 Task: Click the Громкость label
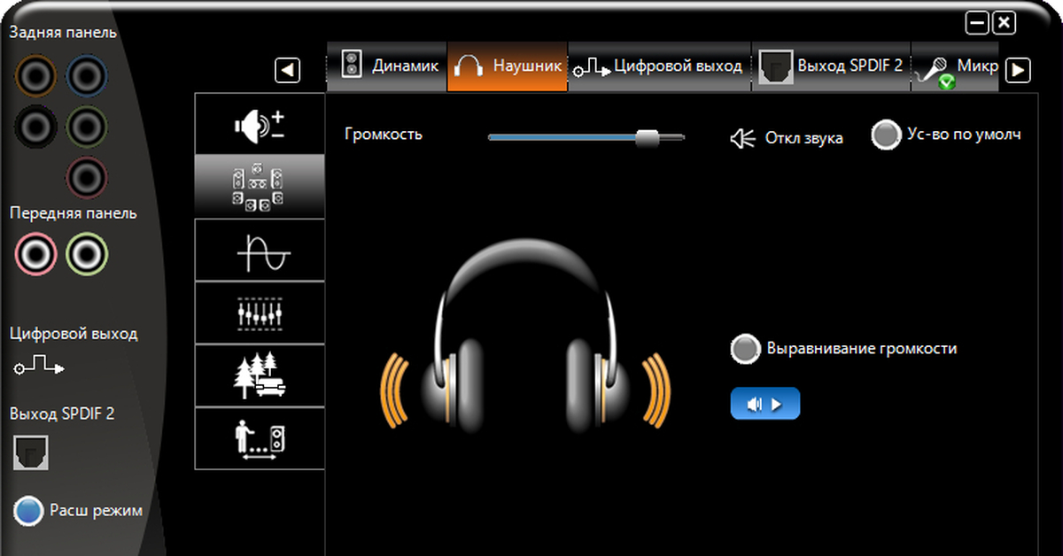(384, 135)
